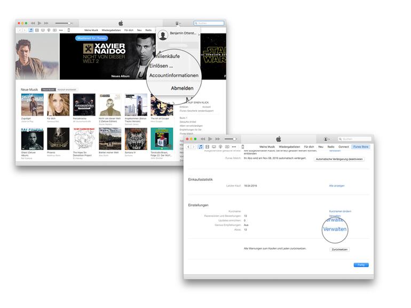Select TV Shows icon in front window
Viewport: 411px width, 308px height.
(x=214, y=147)
